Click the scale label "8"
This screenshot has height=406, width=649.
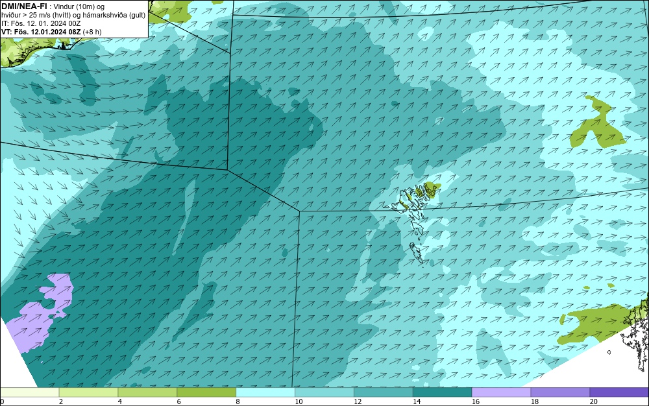(x=238, y=401)
